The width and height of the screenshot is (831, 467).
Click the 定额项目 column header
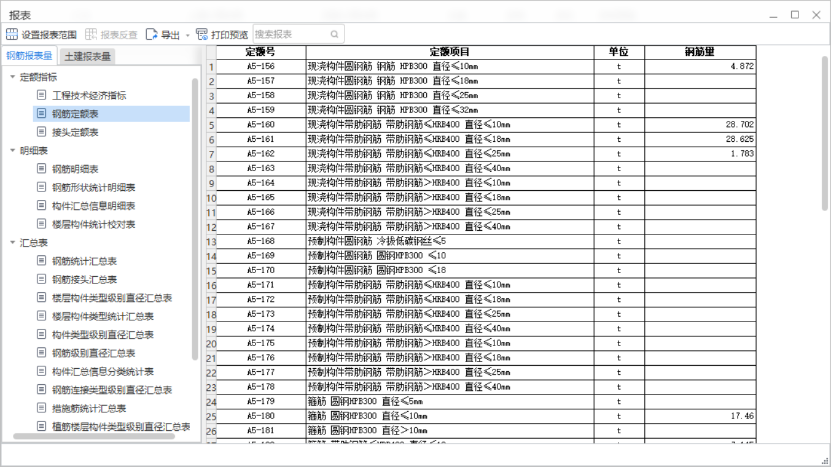pyautogui.click(x=450, y=52)
